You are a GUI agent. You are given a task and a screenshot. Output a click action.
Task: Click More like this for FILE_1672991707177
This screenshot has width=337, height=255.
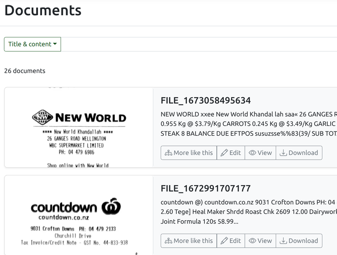click(189, 241)
